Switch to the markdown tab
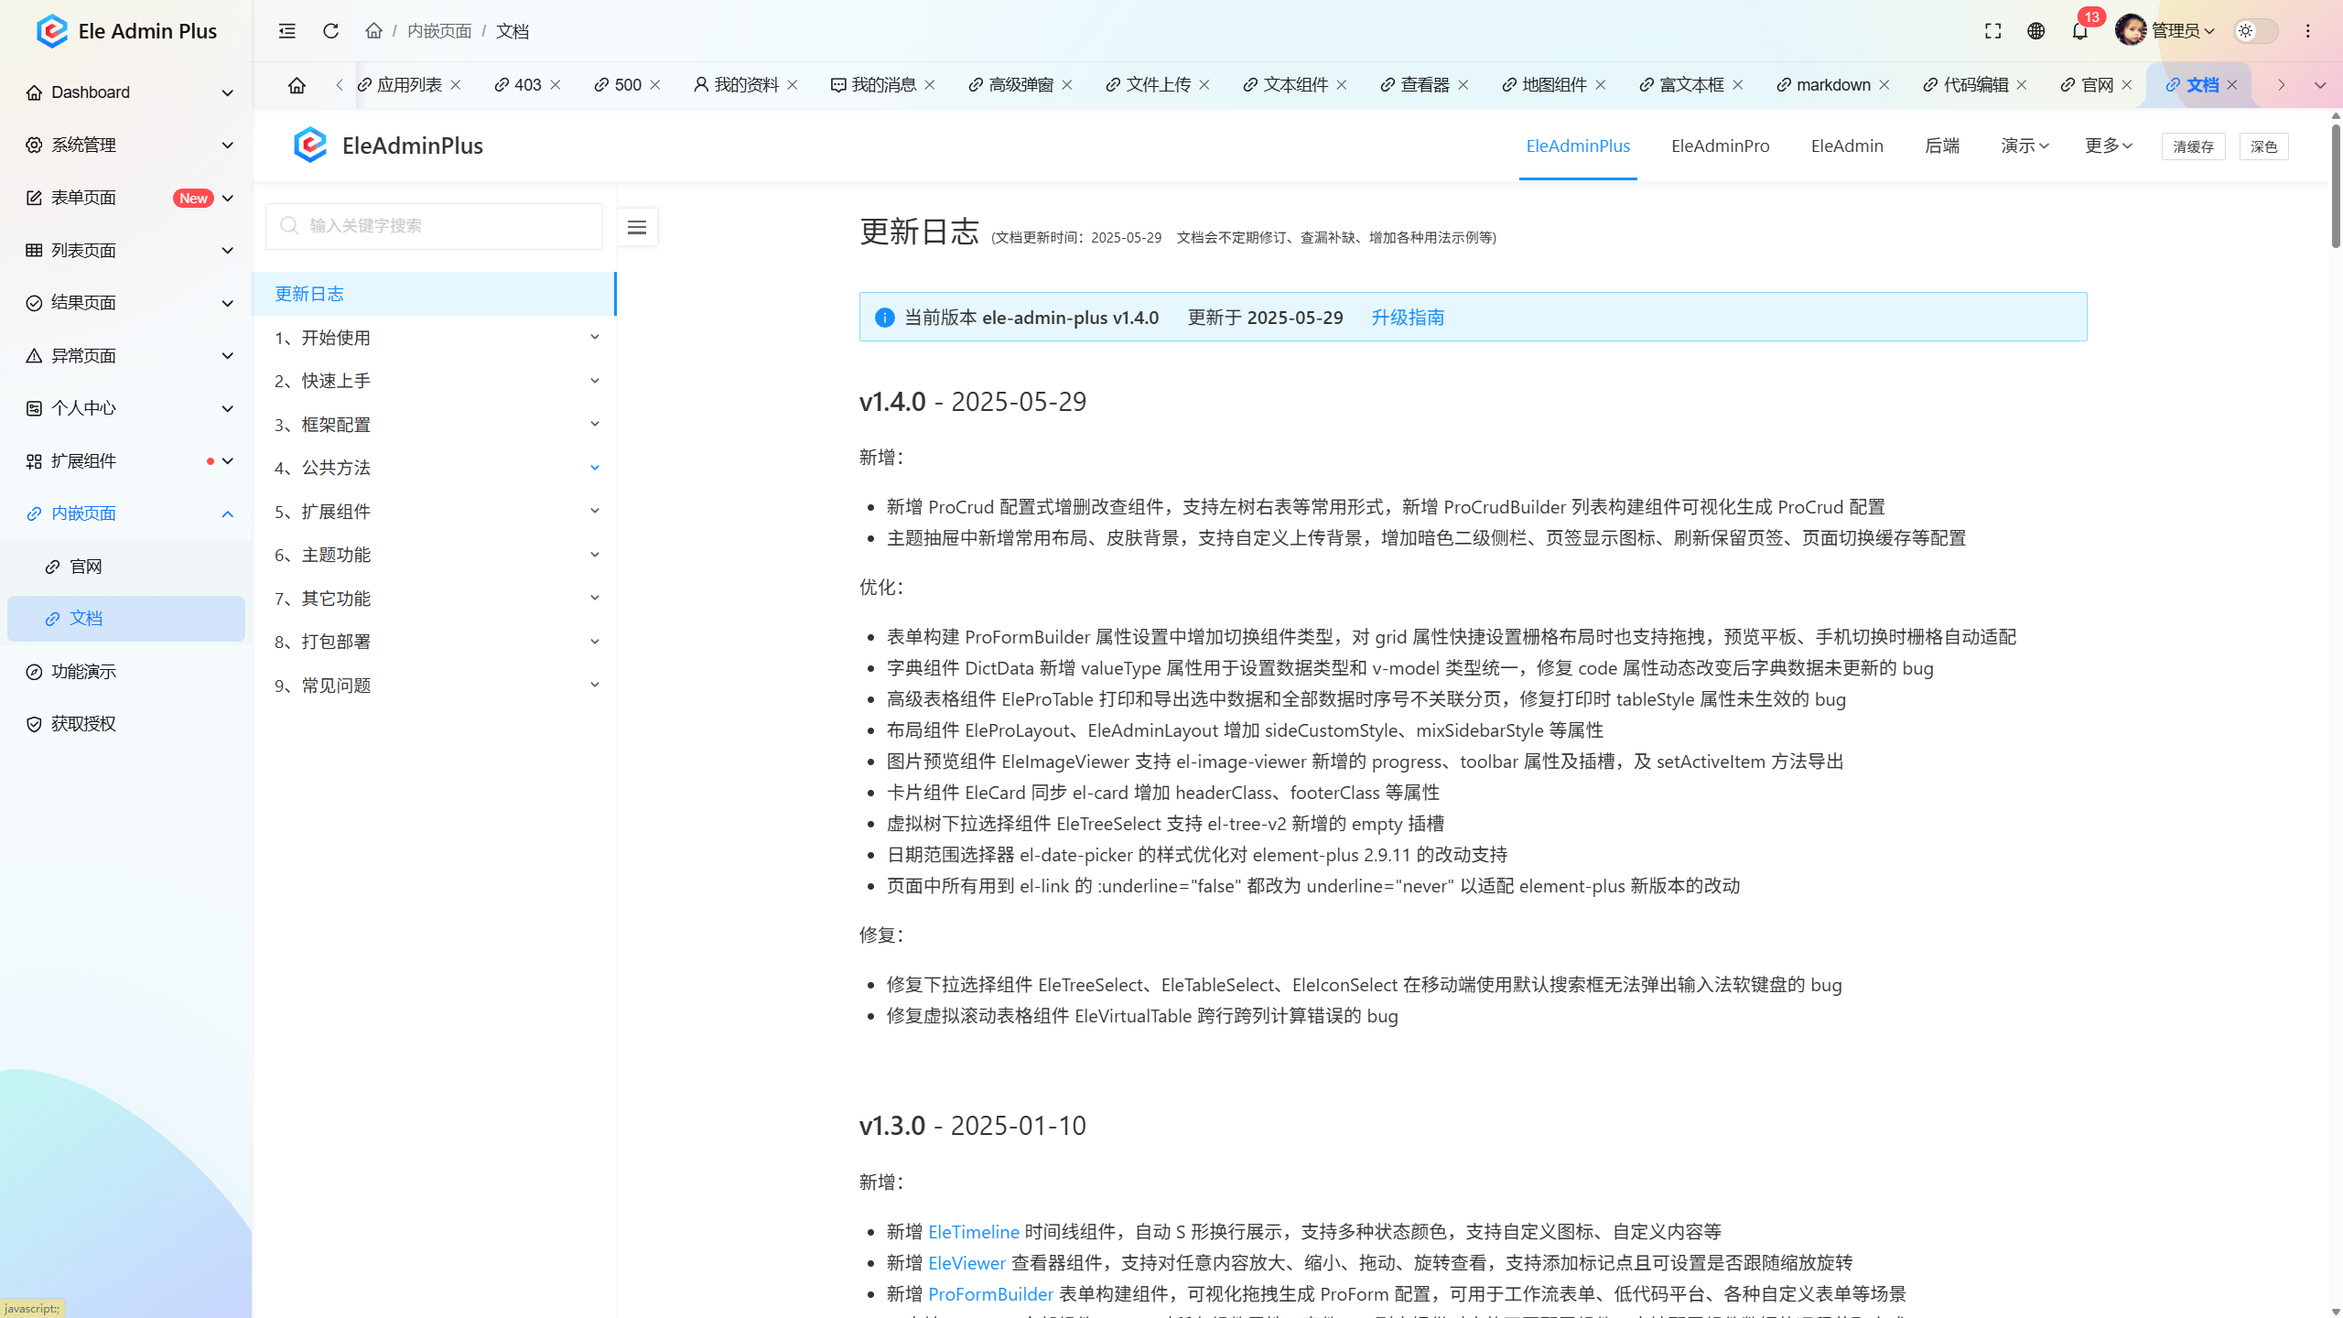 (1832, 85)
